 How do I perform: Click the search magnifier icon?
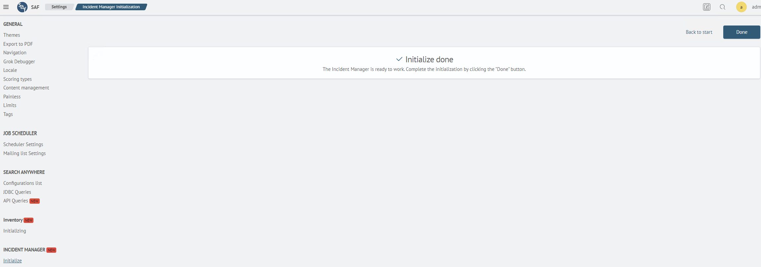723,7
